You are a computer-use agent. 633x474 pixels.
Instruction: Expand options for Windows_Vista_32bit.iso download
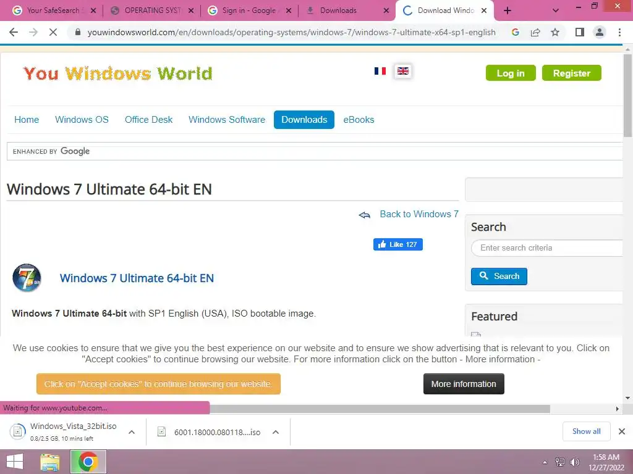132,432
